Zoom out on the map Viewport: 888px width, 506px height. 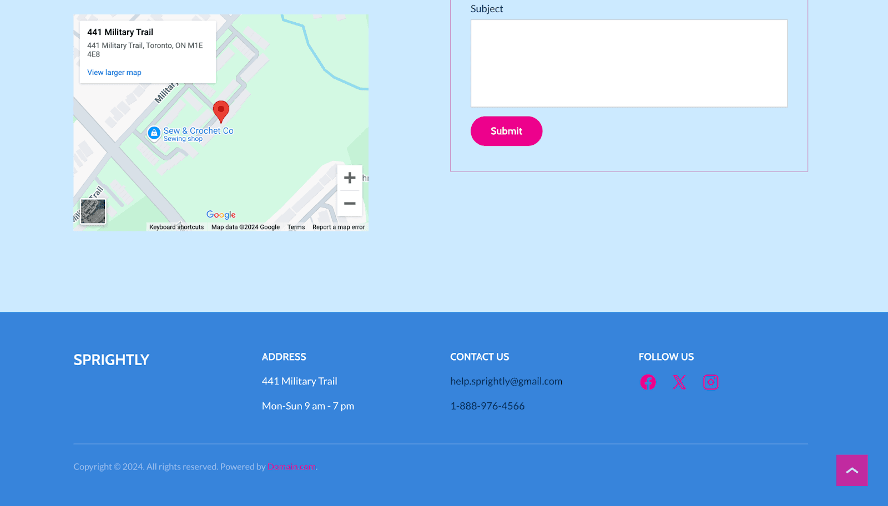coord(350,204)
